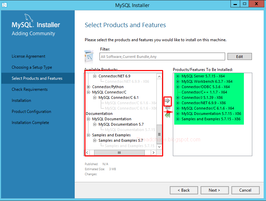Click the horizontal scrollbar thumb
266x201 pixels.
(x=119, y=152)
